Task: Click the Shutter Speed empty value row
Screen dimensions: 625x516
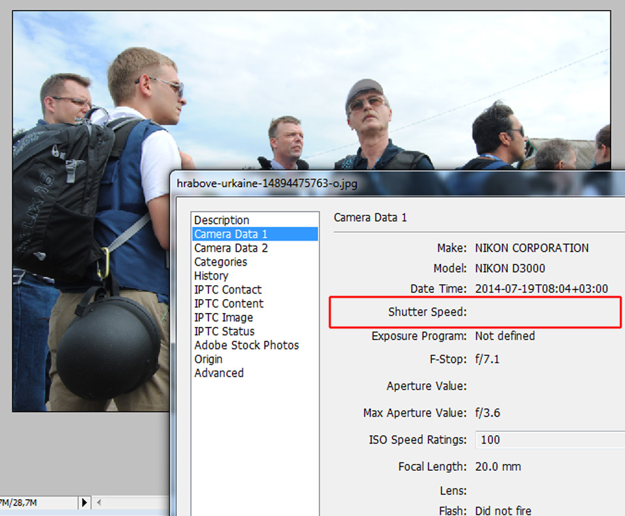Action: pyautogui.click(x=476, y=312)
